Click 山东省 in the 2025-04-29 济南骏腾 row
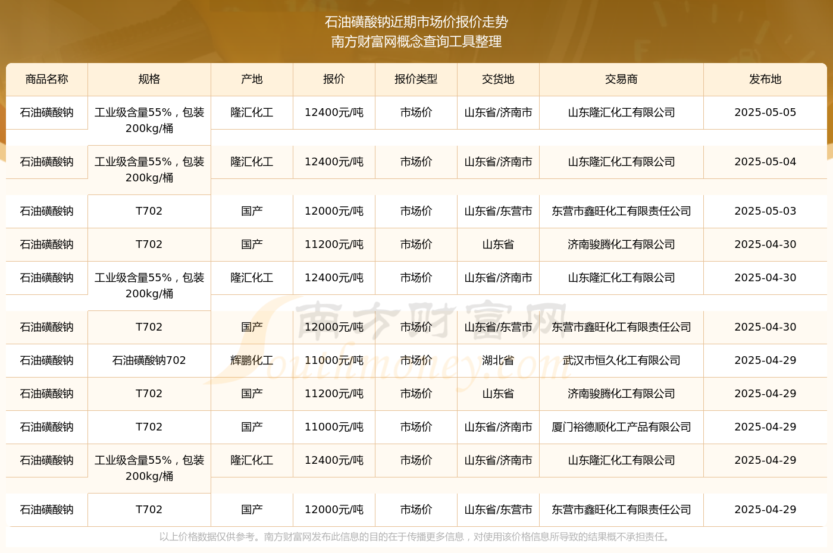This screenshot has width=833, height=553. click(498, 394)
